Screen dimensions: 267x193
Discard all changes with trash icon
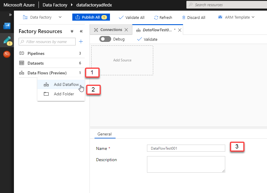tap(194, 17)
